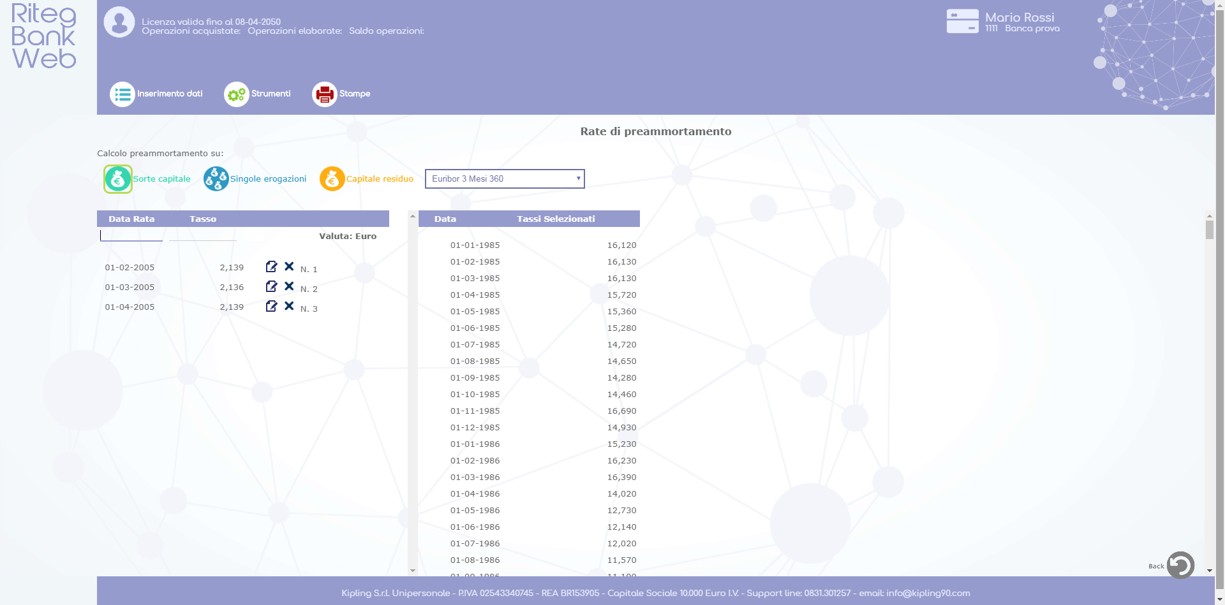The height and width of the screenshot is (605, 1225).
Task: Click the Valuta: Euro label
Action: coord(348,236)
